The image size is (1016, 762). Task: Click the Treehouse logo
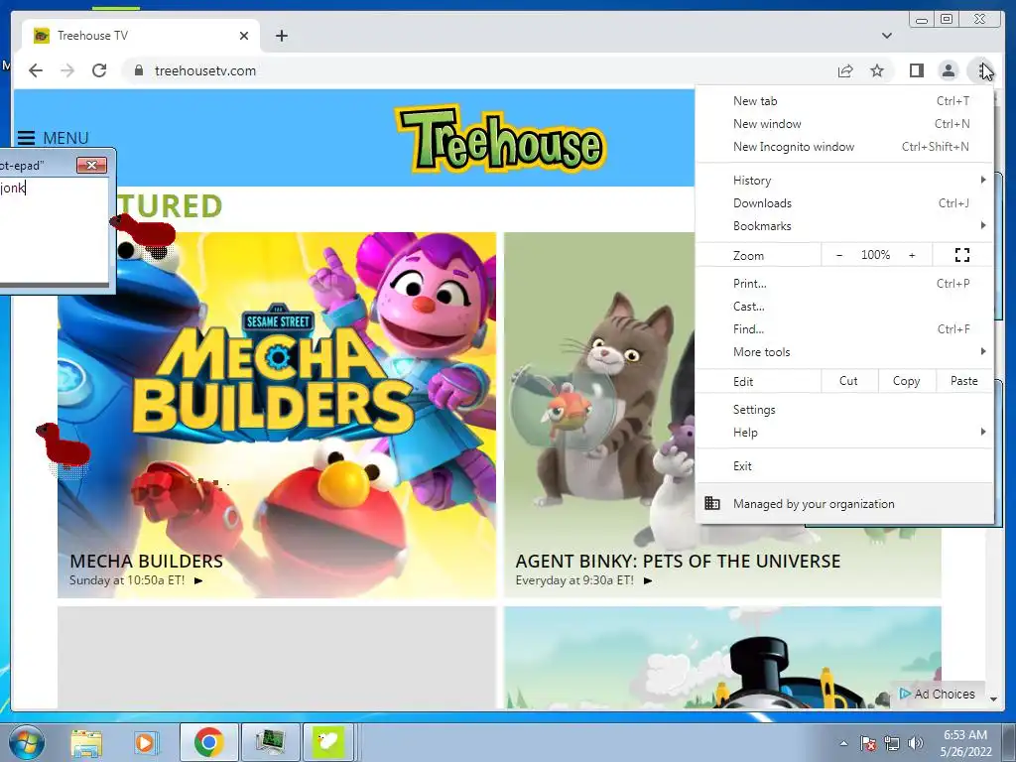click(500, 141)
